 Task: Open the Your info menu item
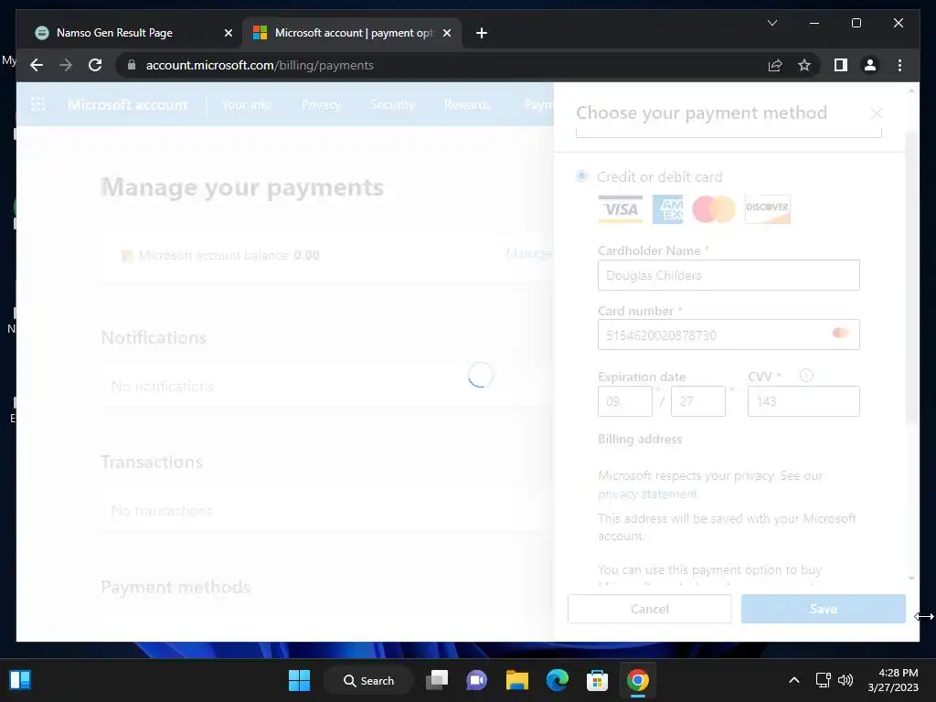pyautogui.click(x=246, y=104)
